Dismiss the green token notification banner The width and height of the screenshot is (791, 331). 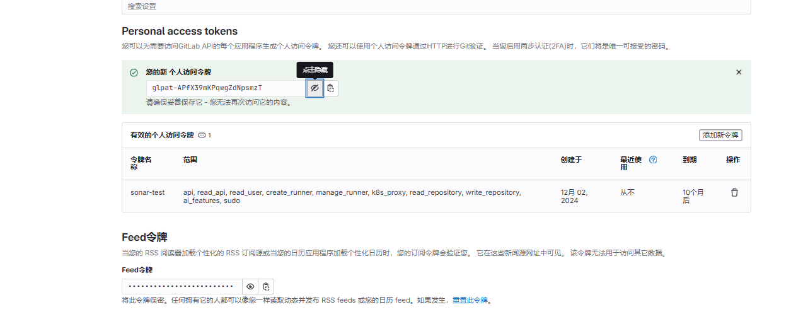[739, 73]
